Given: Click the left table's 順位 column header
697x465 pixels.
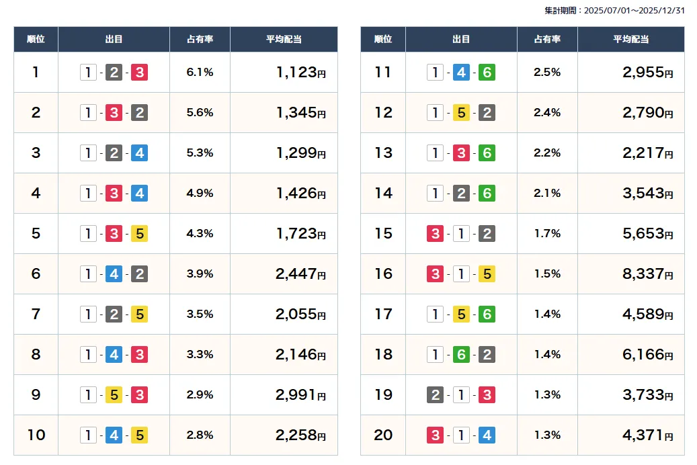Looking at the screenshot, I should (x=36, y=40).
